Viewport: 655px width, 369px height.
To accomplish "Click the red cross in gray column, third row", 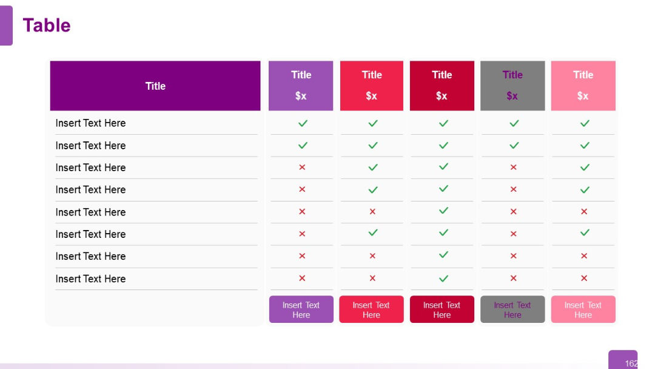I will 514,167.
